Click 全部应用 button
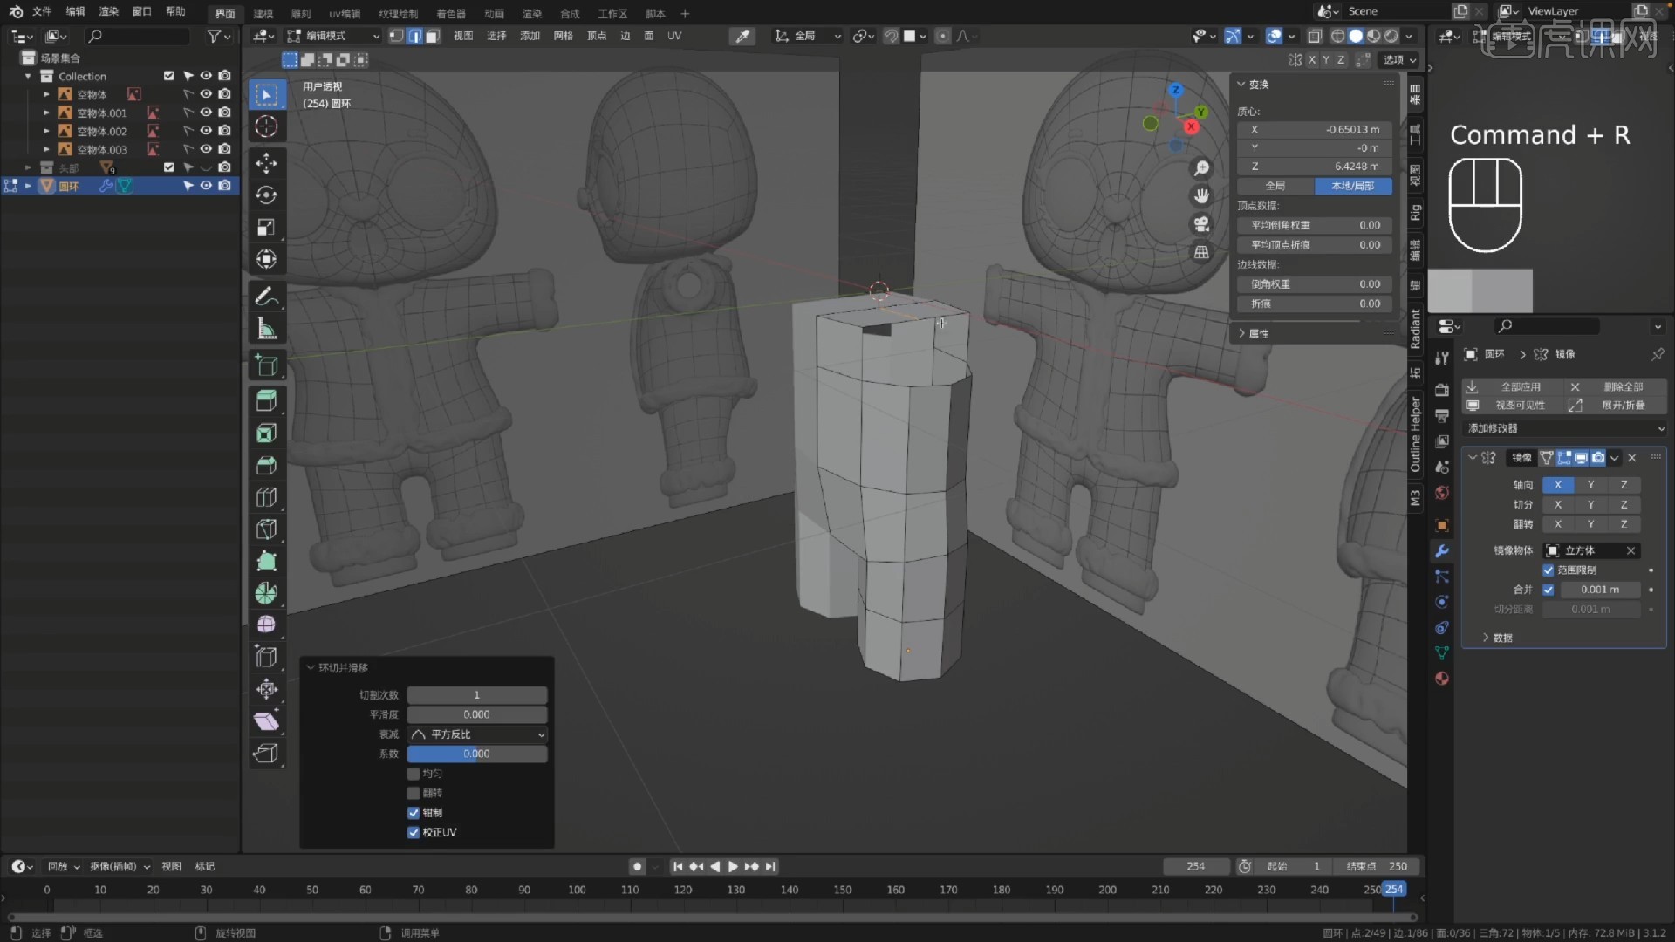Viewport: 1675px width, 942px height. click(x=1511, y=386)
